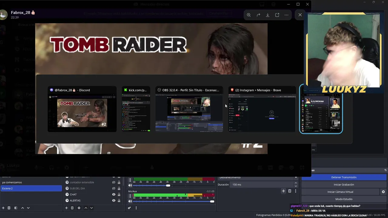Viewport: 388px width, 218px height.
Task: Switch to Instagram Mensajes Brave window thumbnail
Action: (262, 109)
